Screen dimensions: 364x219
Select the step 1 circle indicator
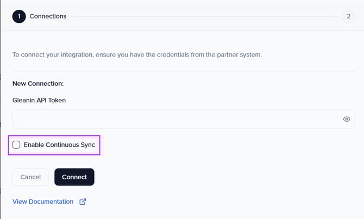point(18,16)
